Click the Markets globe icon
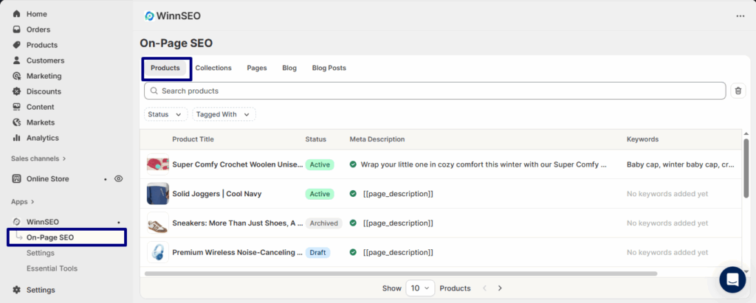 point(17,122)
